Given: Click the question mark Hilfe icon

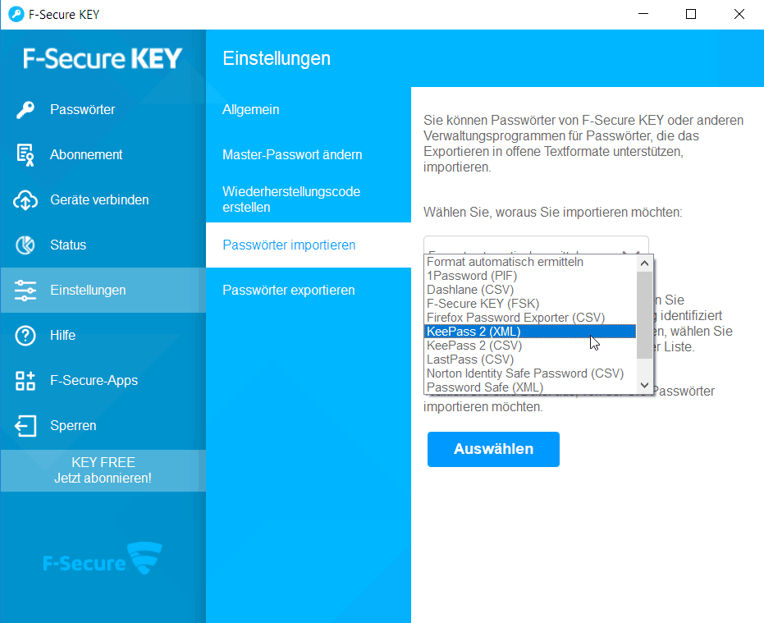Looking at the screenshot, I should coord(25,336).
